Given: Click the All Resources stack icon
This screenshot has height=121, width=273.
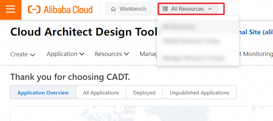Looking at the screenshot, I should [x=165, y=9].
